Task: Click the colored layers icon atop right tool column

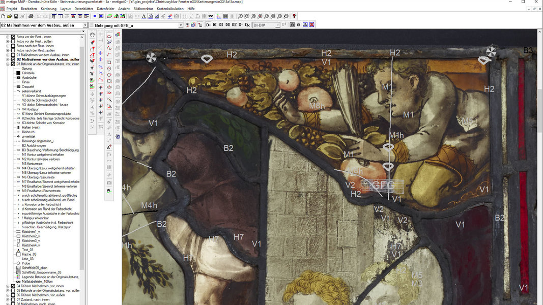Action: point(118,35)
